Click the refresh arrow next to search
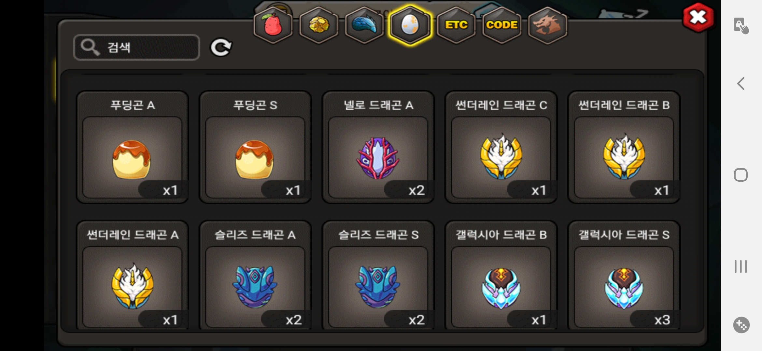 click(221, 47)
